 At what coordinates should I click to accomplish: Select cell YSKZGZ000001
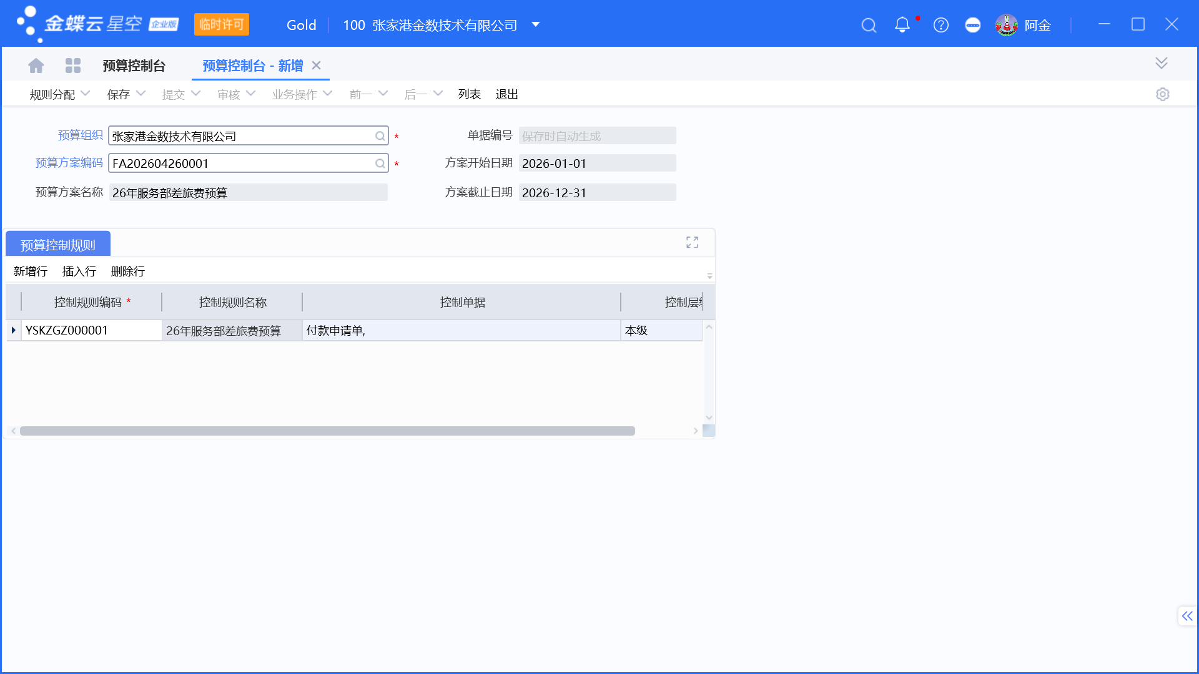pyautogui.click(x=92, y=330)
